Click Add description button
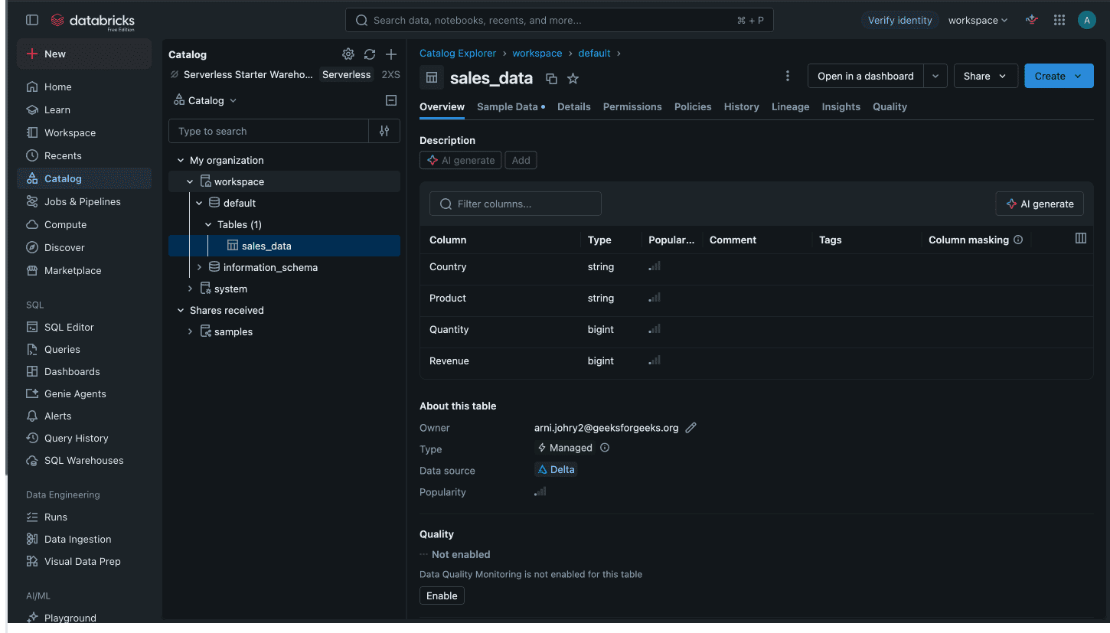 click(521, 160)
